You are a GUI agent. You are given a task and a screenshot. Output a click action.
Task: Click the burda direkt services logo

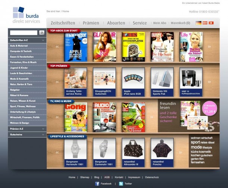26,15
